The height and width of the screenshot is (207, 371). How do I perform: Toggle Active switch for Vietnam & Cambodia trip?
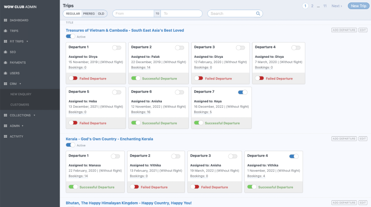pos(70,37)
